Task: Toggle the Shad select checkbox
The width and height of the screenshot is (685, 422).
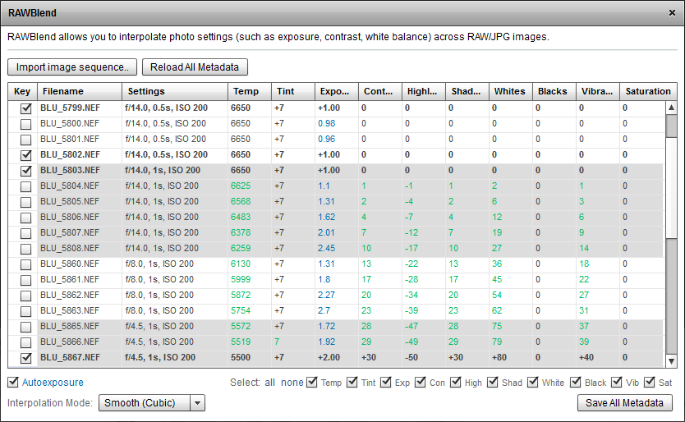Action: 493,383
